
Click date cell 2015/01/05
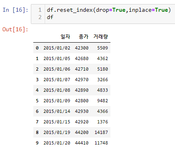point(57,58)
